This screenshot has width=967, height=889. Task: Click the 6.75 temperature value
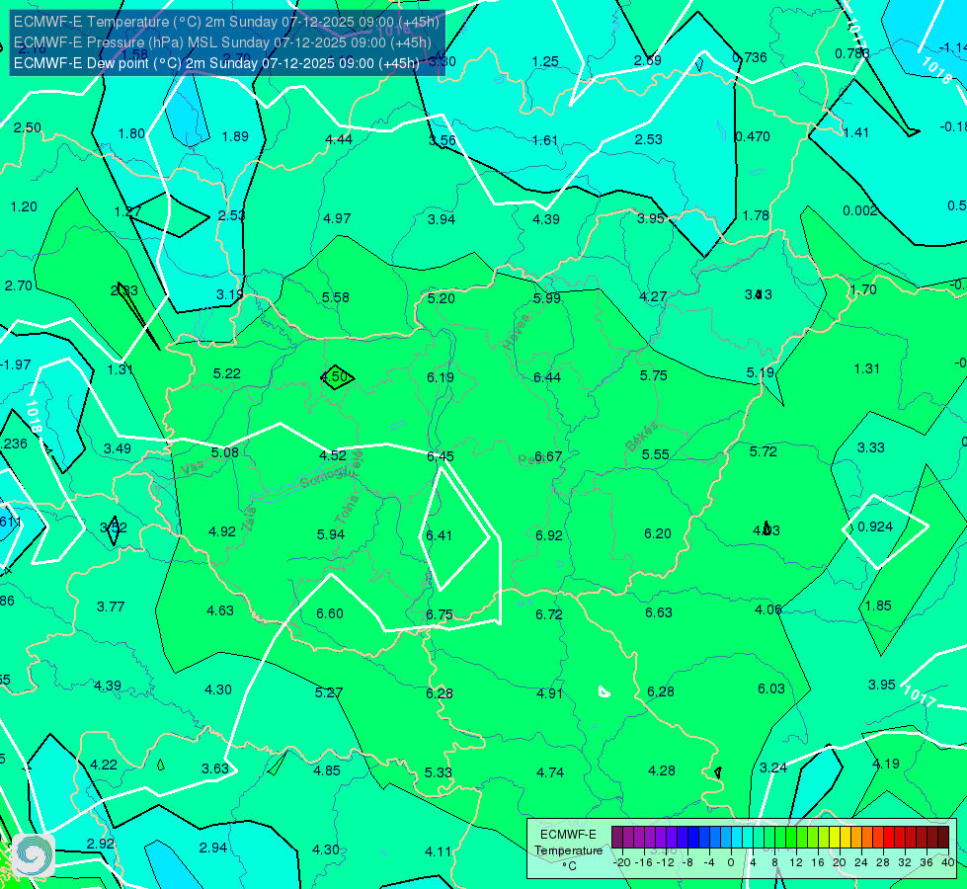[440, 615]
